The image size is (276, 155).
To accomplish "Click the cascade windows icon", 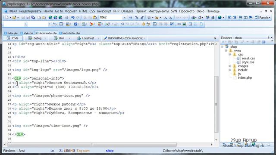I will tap(251, 18).
